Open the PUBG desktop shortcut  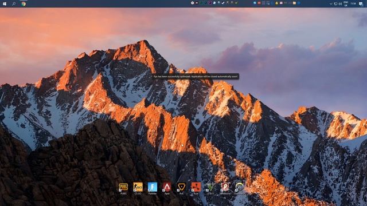[123, 188]
